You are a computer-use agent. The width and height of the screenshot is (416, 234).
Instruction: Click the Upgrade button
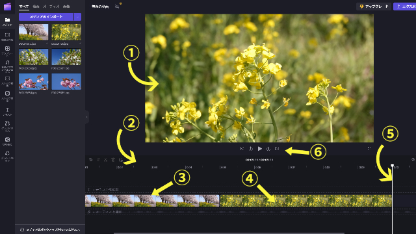click(x=374, y=6)
